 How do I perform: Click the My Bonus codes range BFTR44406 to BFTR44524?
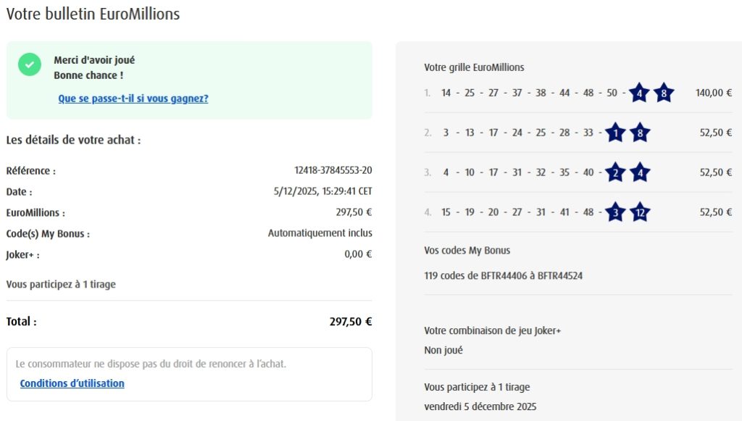pyautogui.click(x=504, y=275)
